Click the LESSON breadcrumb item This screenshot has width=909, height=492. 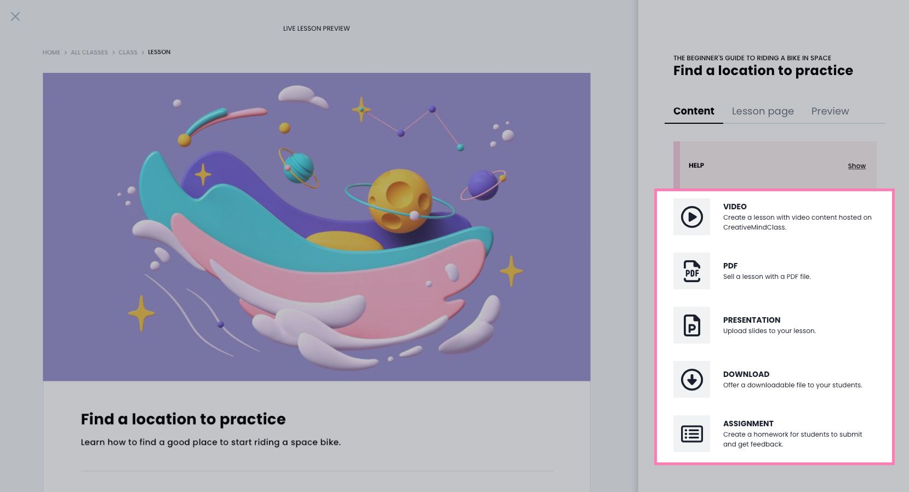(159, 52)
